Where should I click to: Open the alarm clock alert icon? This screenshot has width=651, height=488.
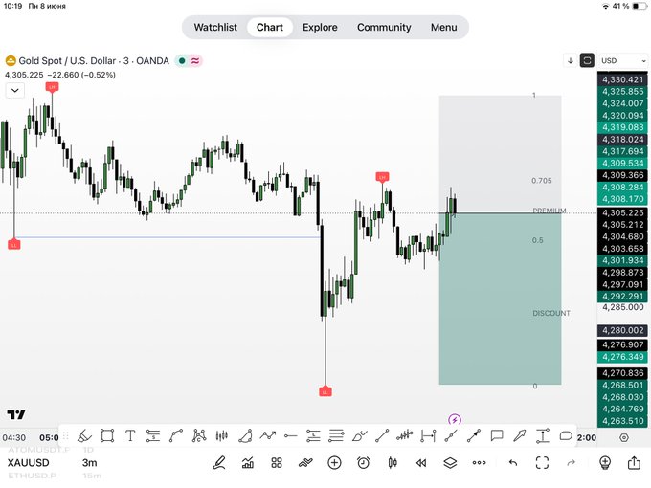point(363,462)
